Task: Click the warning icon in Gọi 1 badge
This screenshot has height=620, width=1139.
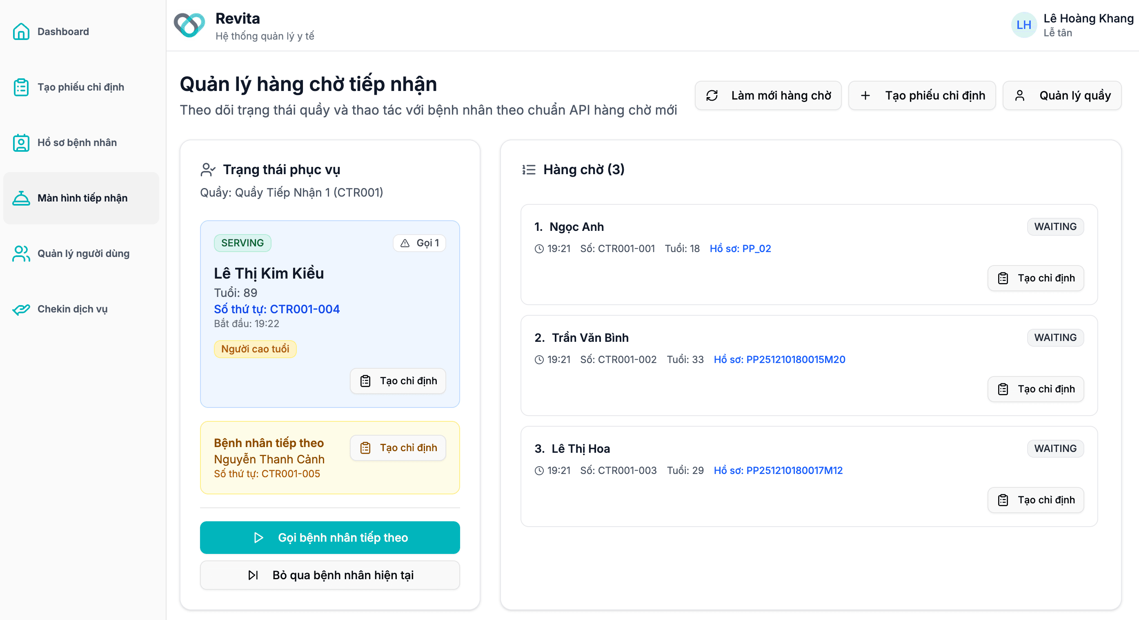Action: [405, 243]
